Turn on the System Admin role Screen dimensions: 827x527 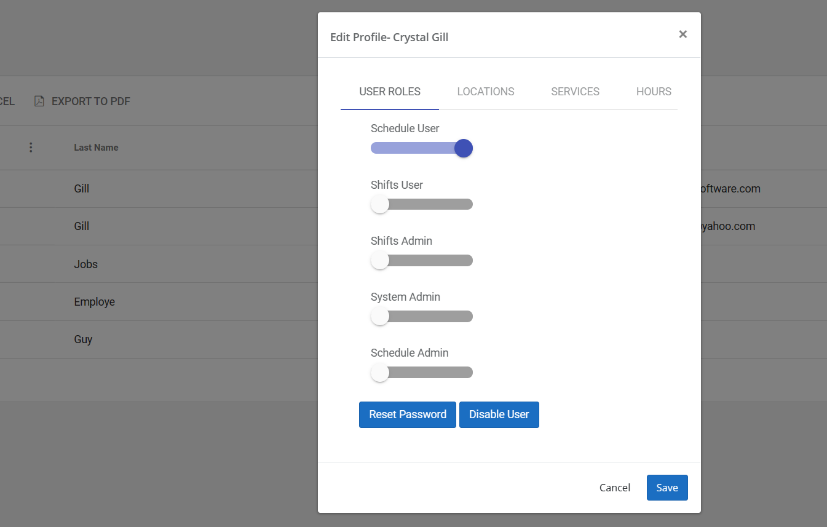pyautogui.click(x=421, y=315)
